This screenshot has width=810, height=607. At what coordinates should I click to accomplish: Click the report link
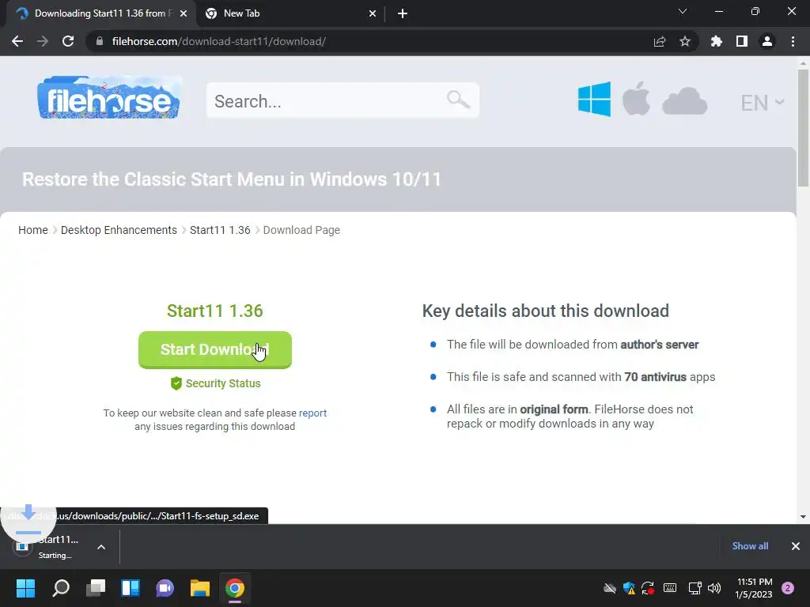(x=312, y=413)
